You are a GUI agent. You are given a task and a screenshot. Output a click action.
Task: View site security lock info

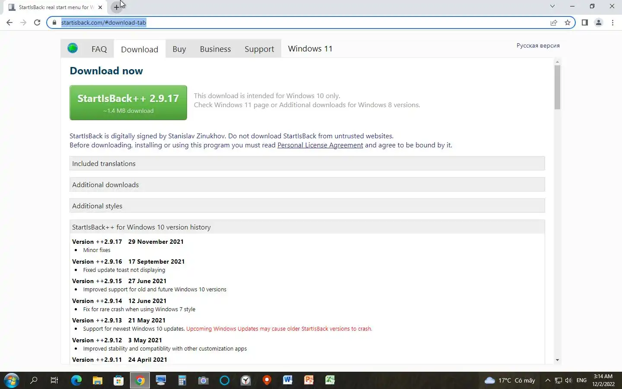(54, 22)
